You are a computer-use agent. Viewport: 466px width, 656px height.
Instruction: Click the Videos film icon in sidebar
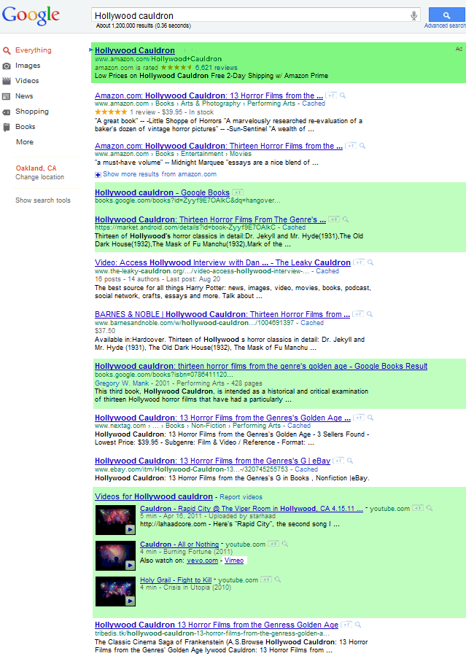[x=7, y=81]
